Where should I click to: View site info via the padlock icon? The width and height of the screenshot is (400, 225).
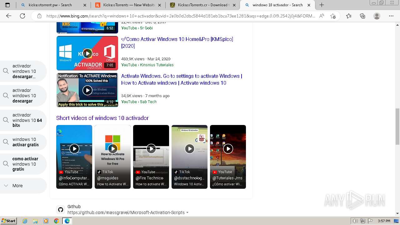[x=39, y=16]
